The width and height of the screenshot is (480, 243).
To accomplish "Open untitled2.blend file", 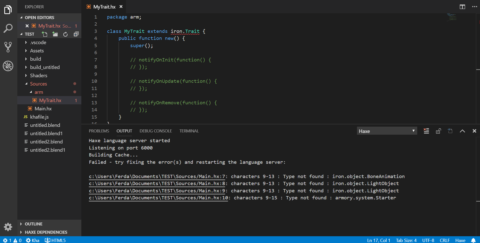I will [x=49, y=142].
